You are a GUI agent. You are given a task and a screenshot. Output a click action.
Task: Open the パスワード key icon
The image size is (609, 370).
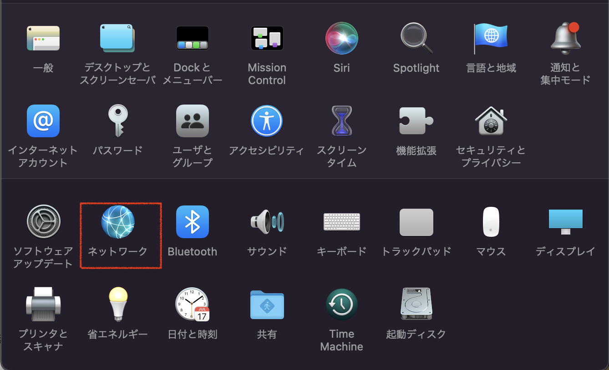(117, 121)
